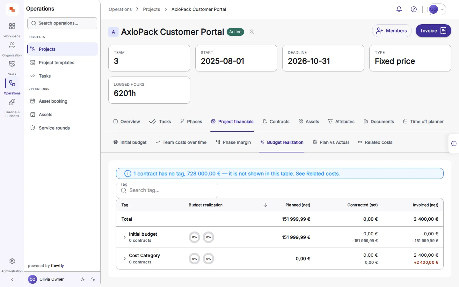The width and height of the screenshot is (459, 287).
Task: Switch to the Plan vs Actual tab
Action: tap(331, 142)
